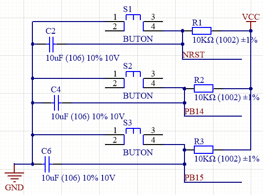Click C6's 10uF (106) 10% 10V value
The height and width of the screenshot is (195, 263).
(x=79, y=178)
